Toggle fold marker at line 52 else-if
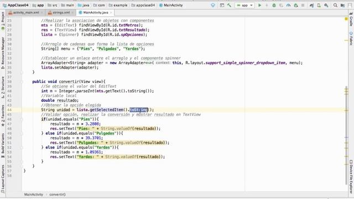 pyautogui.click(x=22, y=148)
